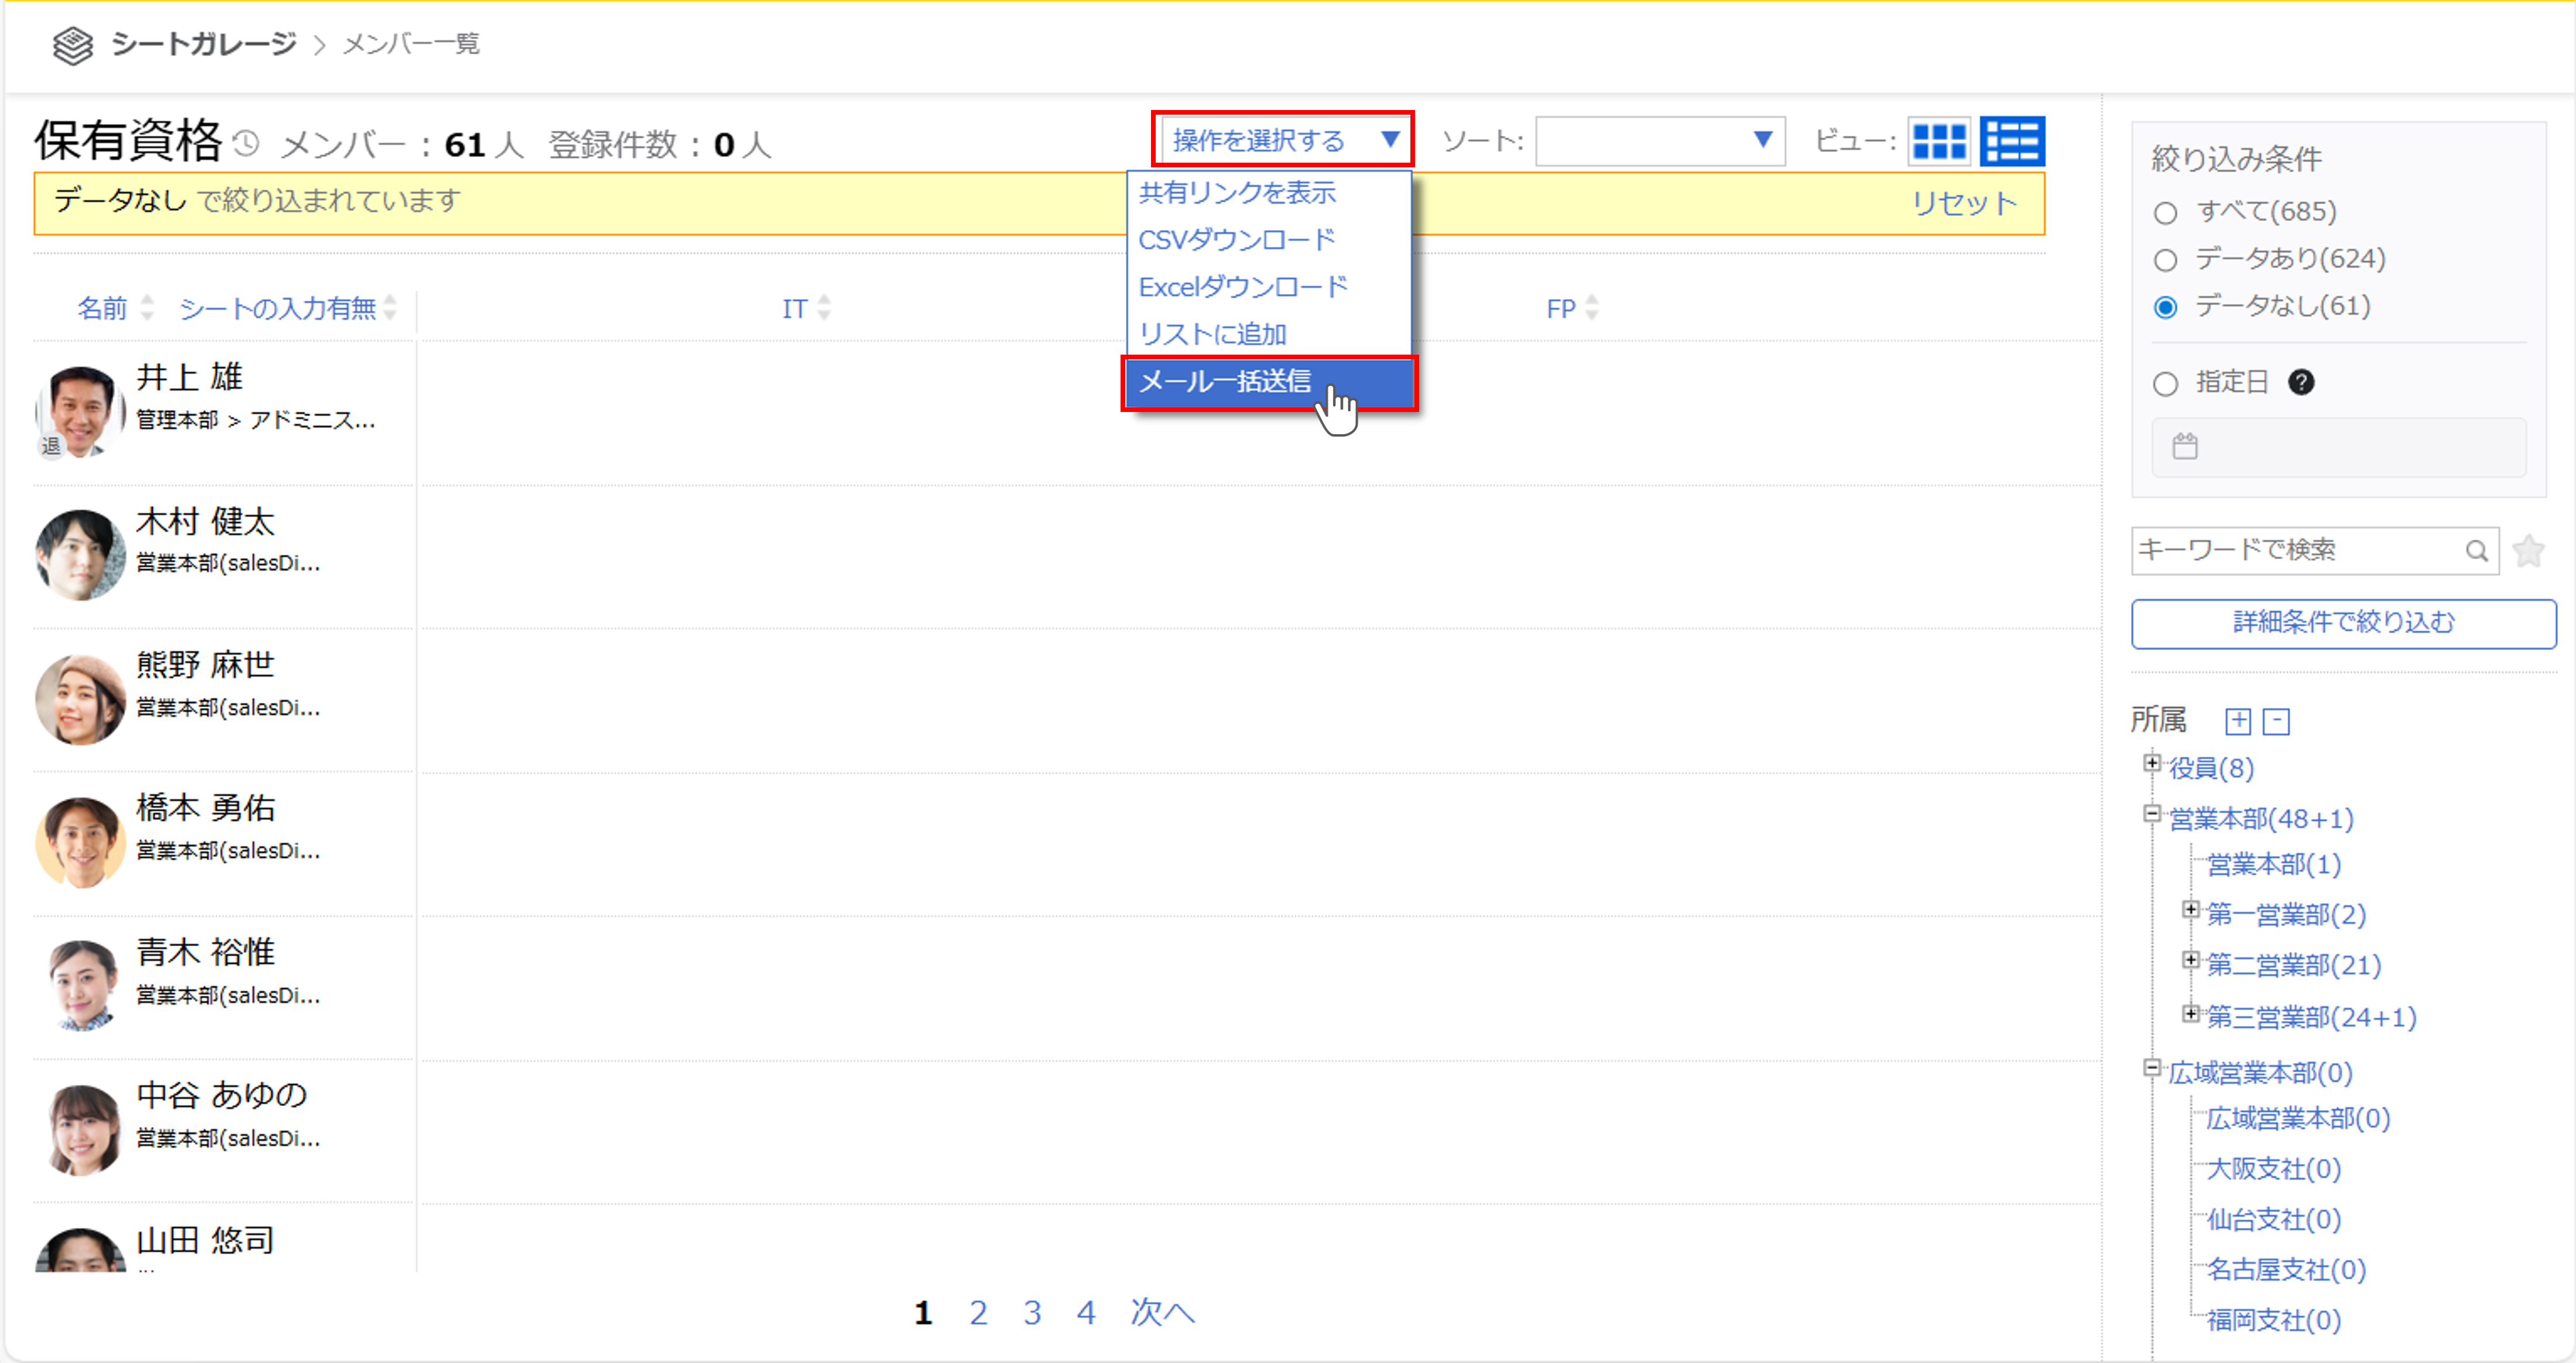
Task: Collapse all 所属 tree with minus icon
Action: coord(2275,720)
